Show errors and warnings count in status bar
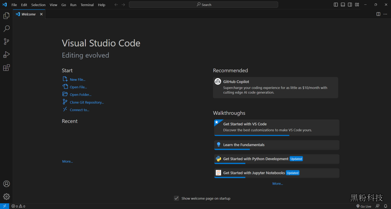 (18, 206)
